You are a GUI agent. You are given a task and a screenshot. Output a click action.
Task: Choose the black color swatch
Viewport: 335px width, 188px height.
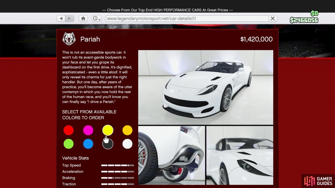click(108, 144)
